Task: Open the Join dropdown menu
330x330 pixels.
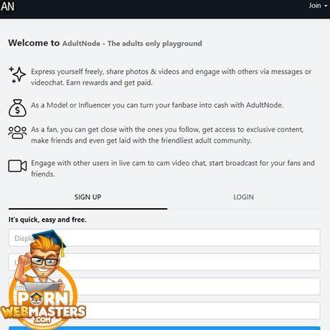Action: pos(318,6)
